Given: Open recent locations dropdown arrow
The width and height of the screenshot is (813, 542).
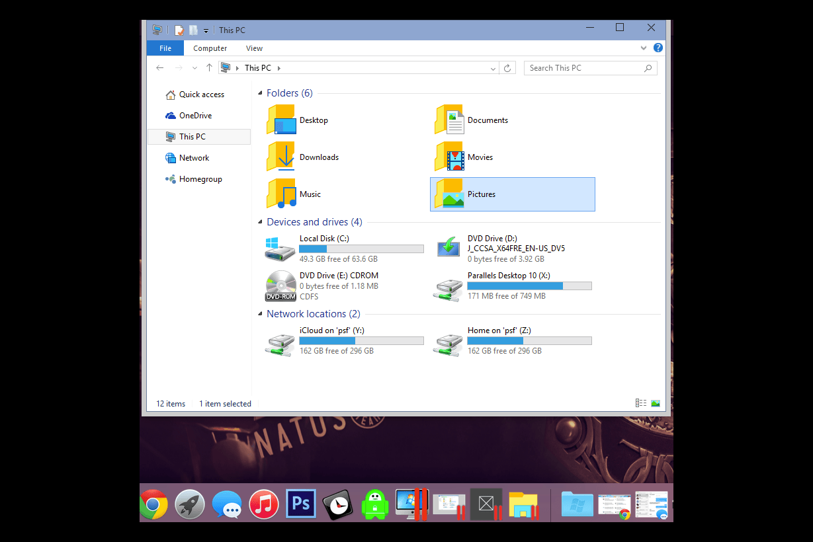Looking at the screenshot, I should pos(194,68).
